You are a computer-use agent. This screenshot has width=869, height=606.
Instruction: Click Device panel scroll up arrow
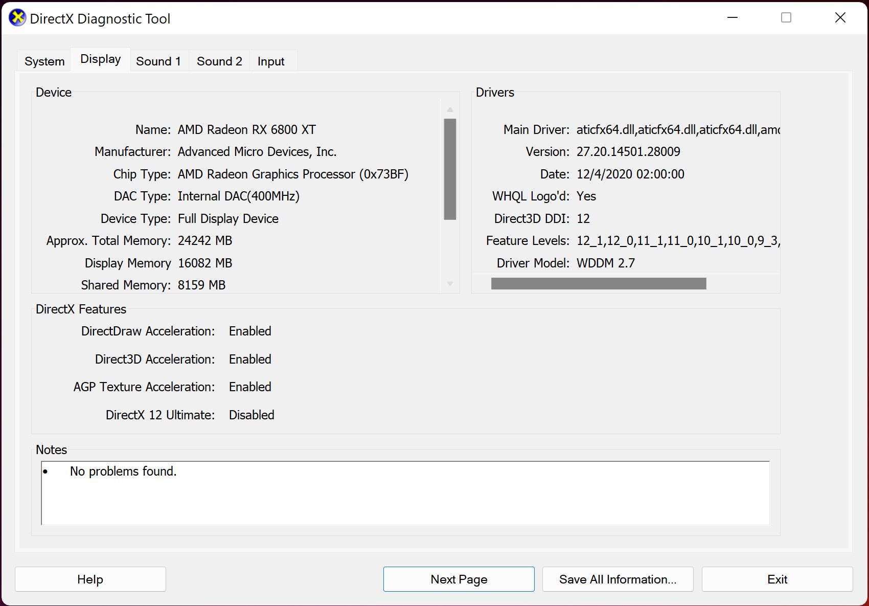(450, 109)
